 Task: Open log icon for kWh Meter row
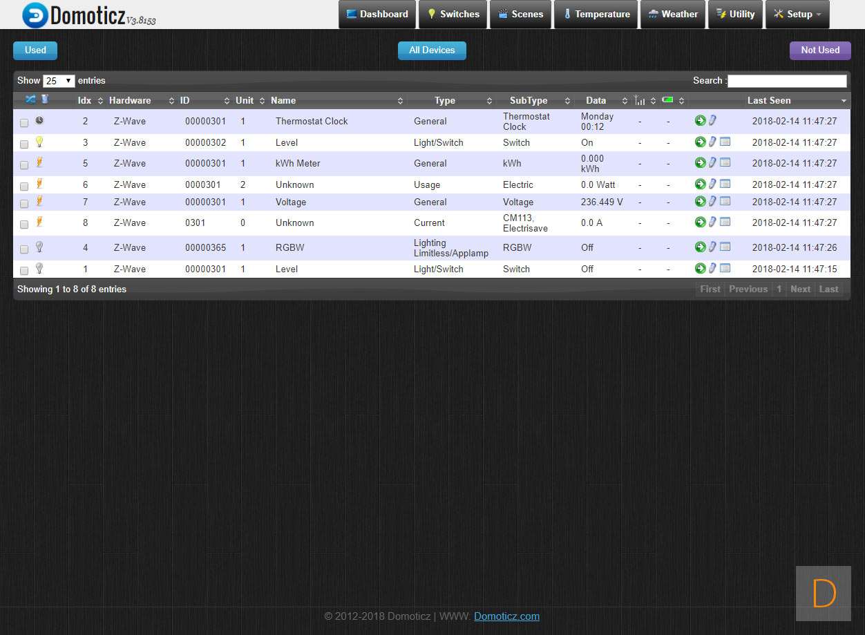[x=725, y=163]
